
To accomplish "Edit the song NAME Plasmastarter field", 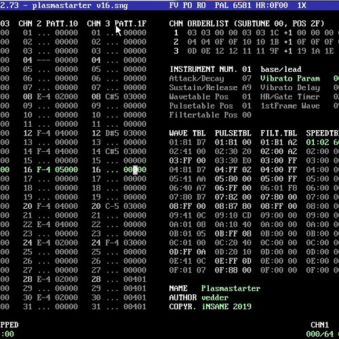I will [231, 288].
